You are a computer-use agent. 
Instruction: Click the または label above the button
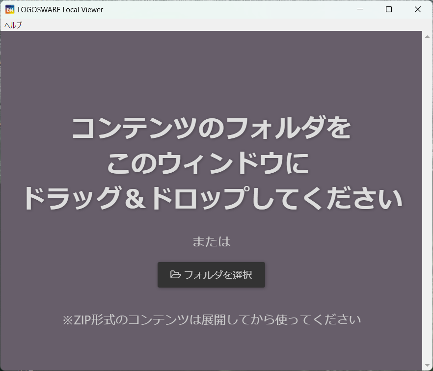211,241
